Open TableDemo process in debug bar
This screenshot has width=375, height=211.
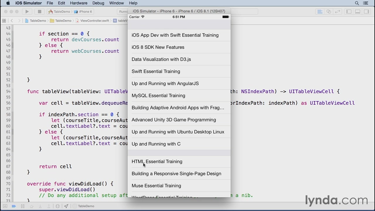tap(83, 206)
